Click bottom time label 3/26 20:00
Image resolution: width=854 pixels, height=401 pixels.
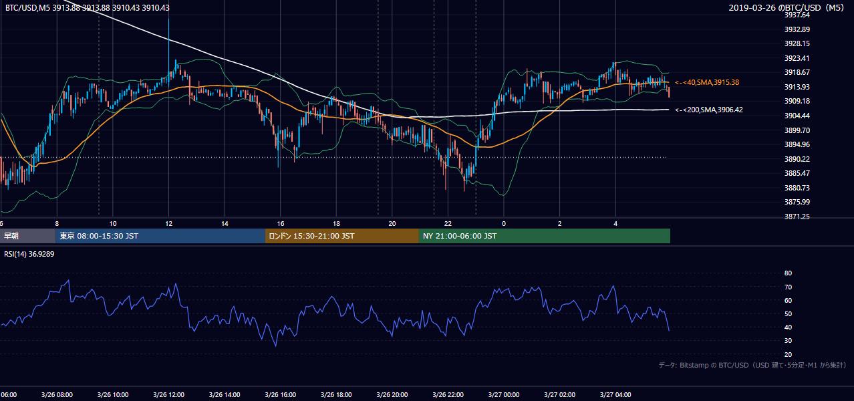[392, 395]
